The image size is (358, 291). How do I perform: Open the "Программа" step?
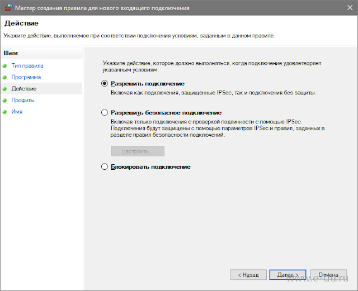click(26, 77)
